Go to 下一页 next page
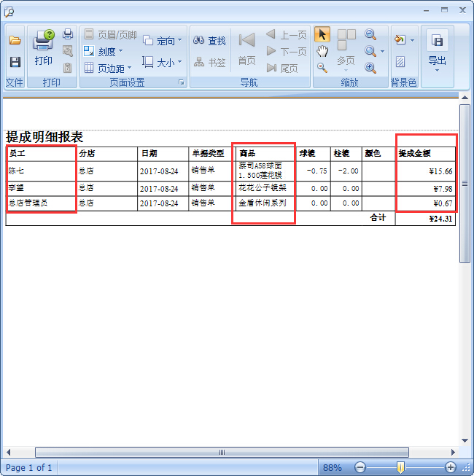The width and height of the screenshot is (474, 476). tap(286, 51)
